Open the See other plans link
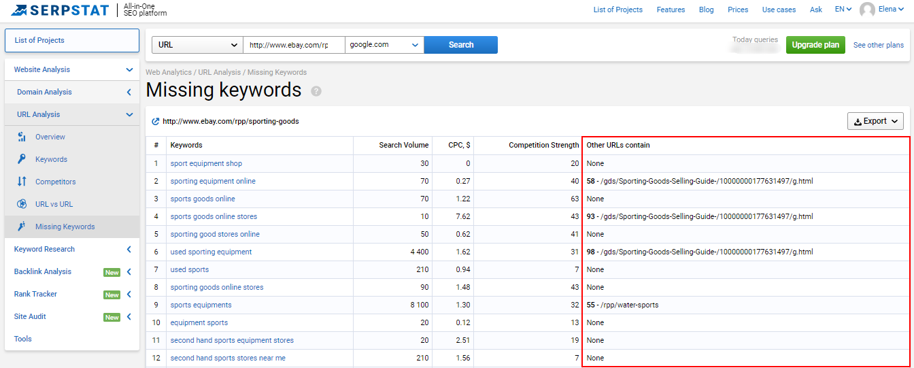The height and width of the screenshot is (368, 914). click(879, 45)
